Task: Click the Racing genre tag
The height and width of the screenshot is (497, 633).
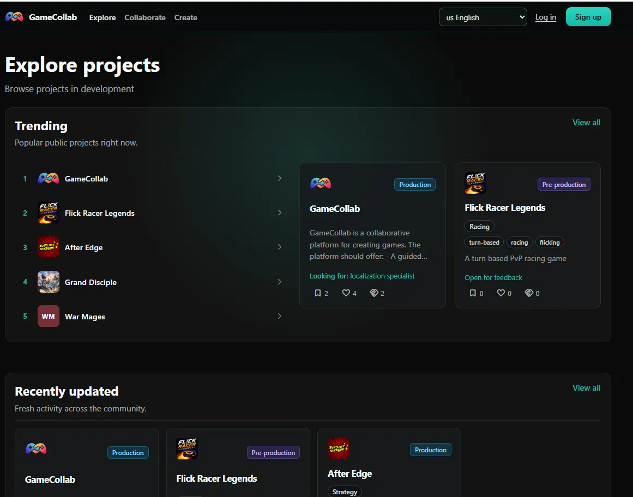Action: (x=479, y=226)
